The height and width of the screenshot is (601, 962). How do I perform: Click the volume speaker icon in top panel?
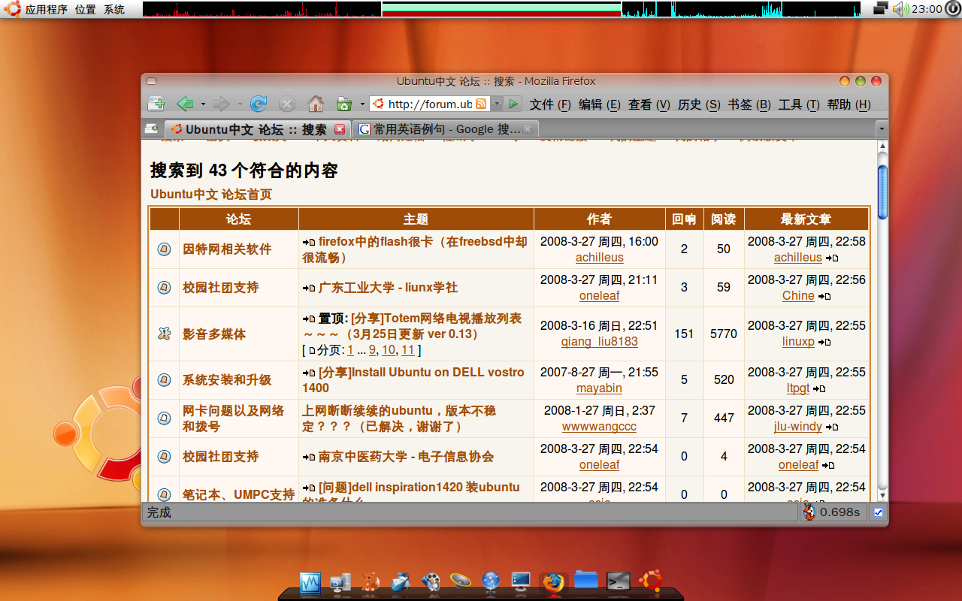900,9
